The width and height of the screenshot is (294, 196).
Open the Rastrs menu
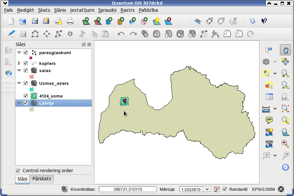pyautogui.click(x=128, y=10)
